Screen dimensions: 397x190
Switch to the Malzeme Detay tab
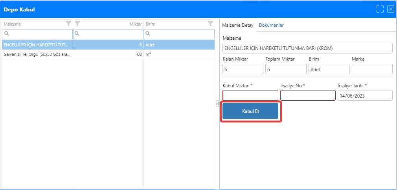coord(237,25)
